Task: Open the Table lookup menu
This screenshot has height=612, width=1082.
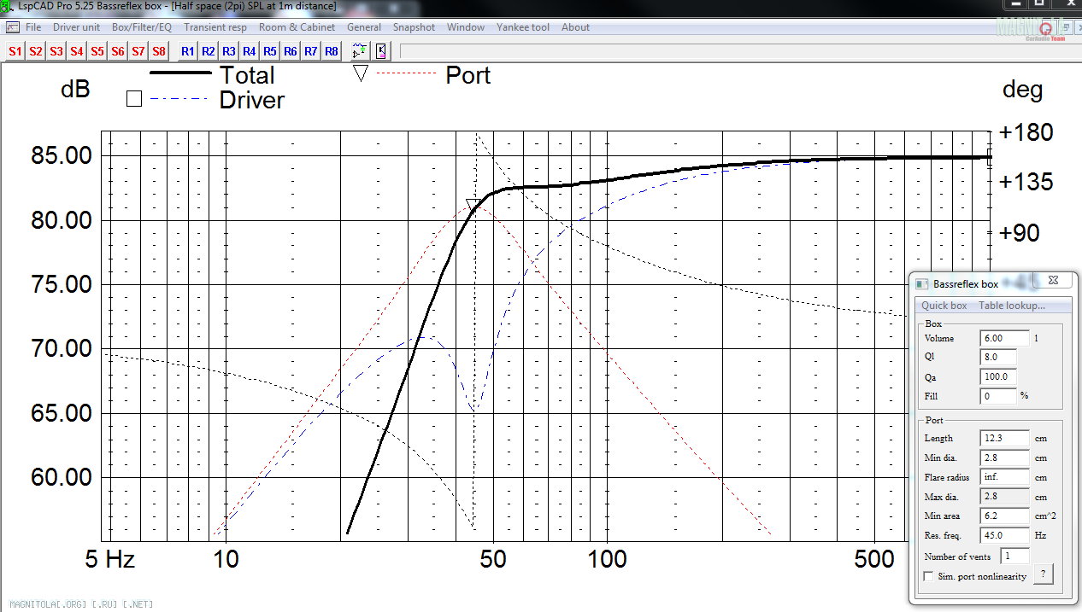Action: [x=1011, y=306]
